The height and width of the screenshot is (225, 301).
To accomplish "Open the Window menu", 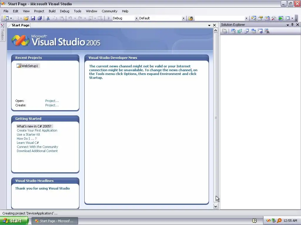I will tap(92, 11).
